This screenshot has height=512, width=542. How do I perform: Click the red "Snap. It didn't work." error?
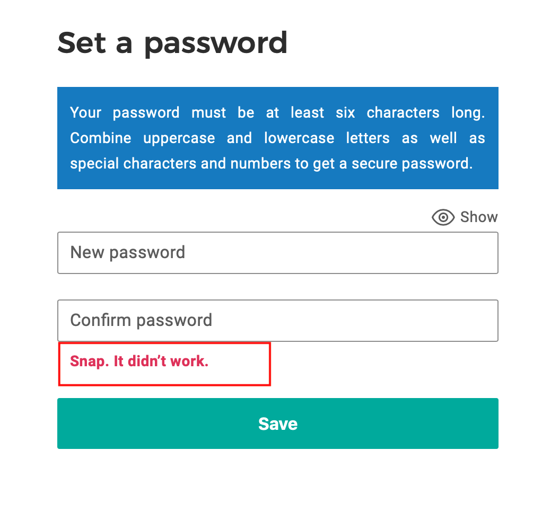point(139,361)
